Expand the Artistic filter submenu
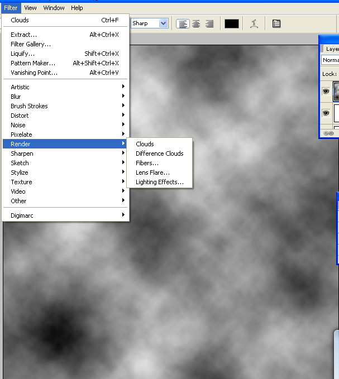The width and height of the screenshot is (339, 379). tap(65, 87)
